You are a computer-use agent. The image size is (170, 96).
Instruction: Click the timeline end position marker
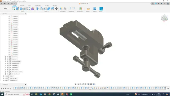click(165, 88)
